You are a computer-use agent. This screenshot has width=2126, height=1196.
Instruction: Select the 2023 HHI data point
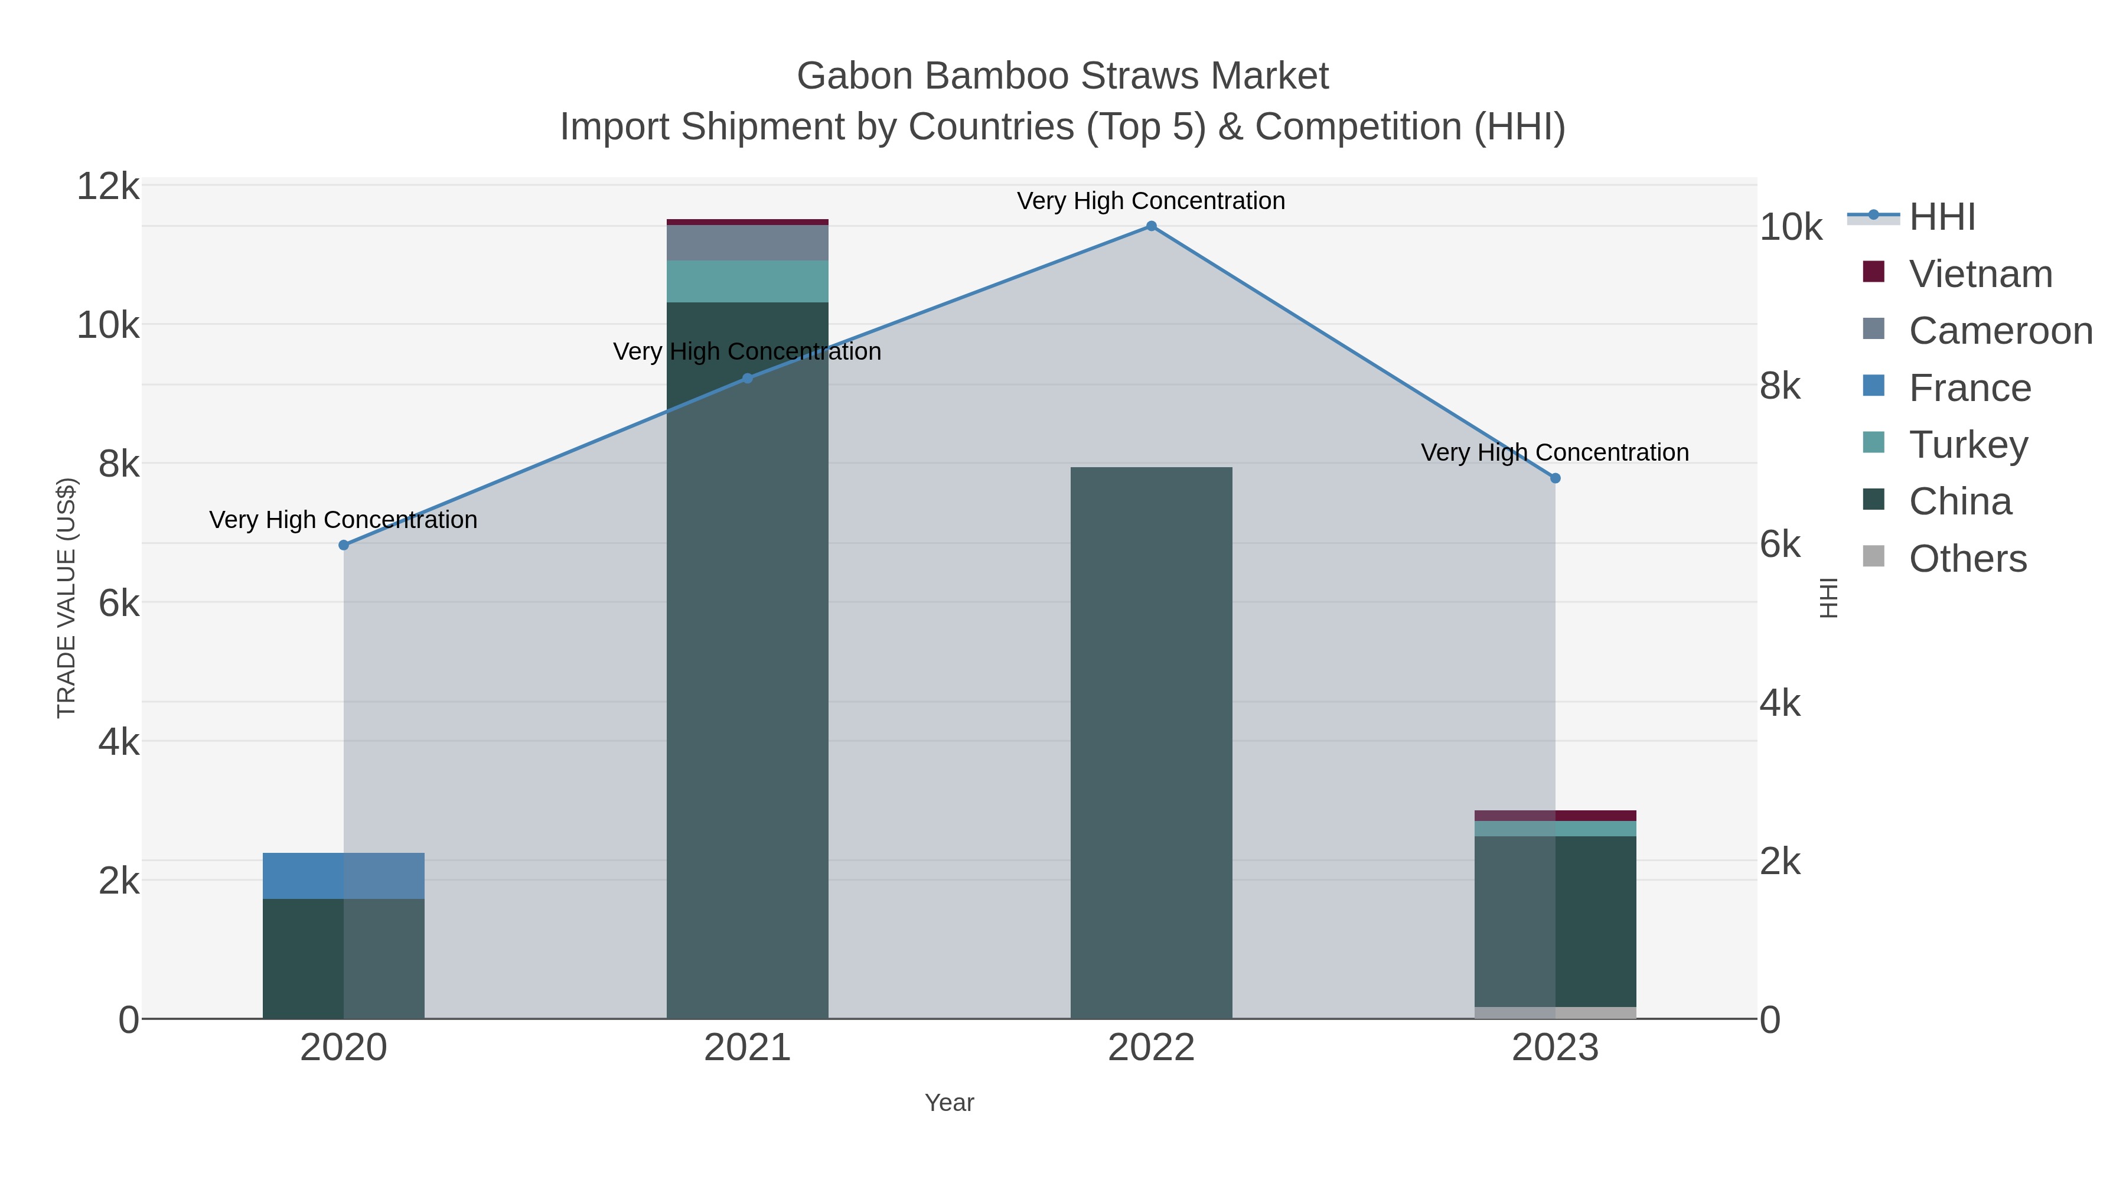(x=1555, y=478)
